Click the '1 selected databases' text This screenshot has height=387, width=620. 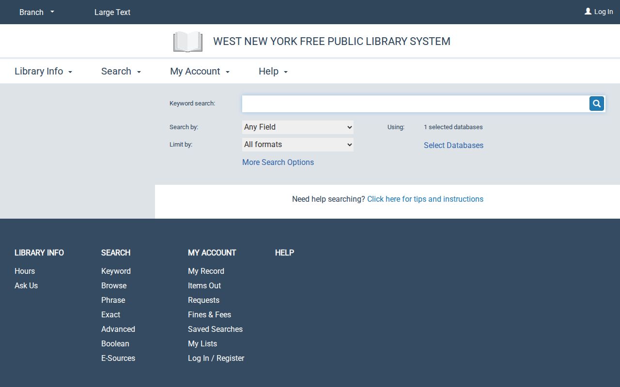(x=453, y=127)
